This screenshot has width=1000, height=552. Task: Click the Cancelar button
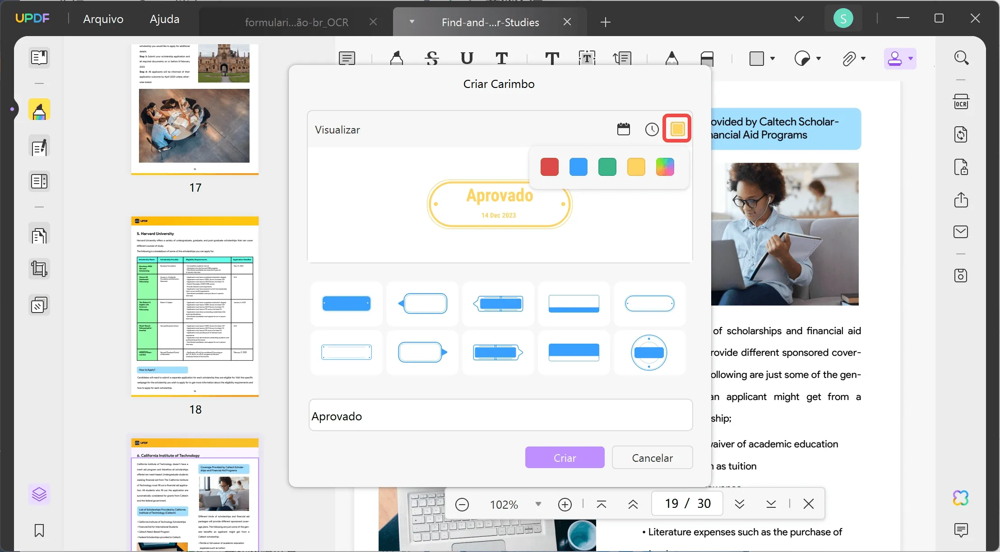[652, 457]
